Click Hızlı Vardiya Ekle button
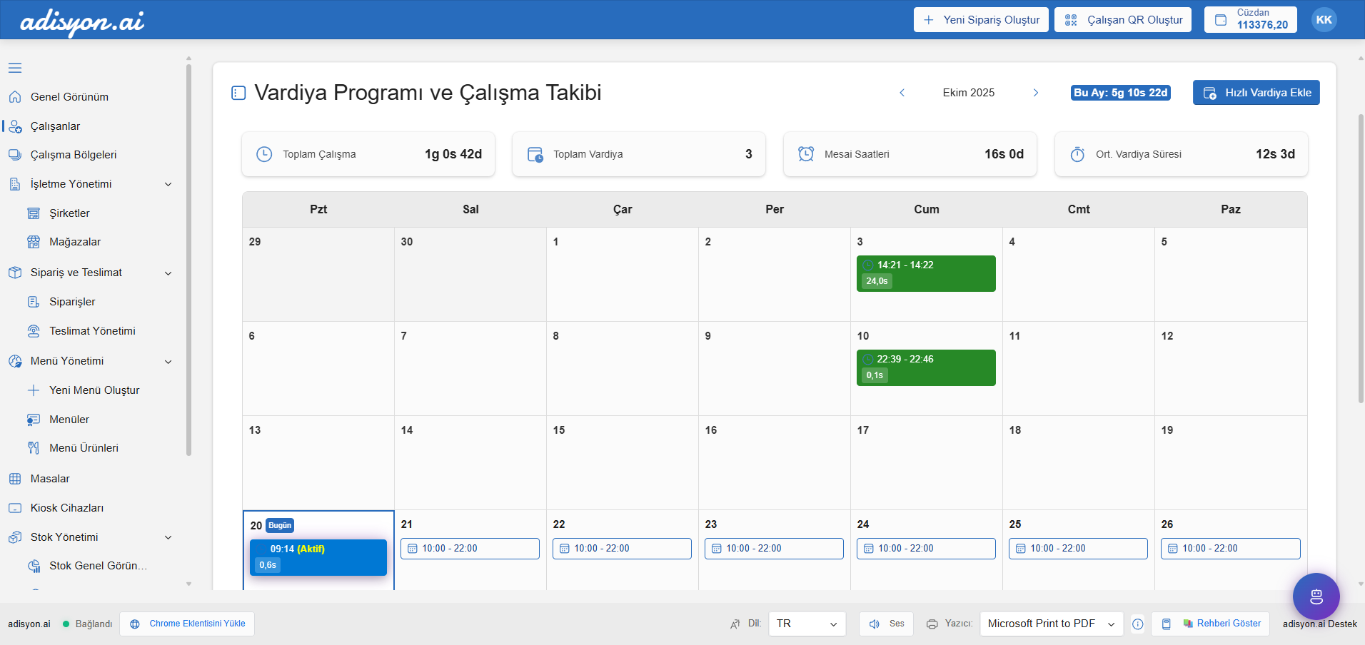This screenshot has height=645, width=1365. coord(1256,93)
